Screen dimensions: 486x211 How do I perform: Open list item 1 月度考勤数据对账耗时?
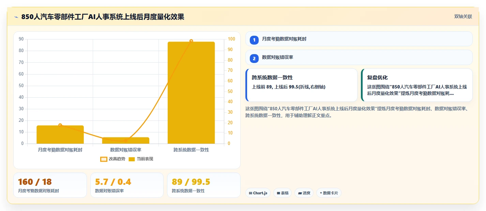point(359,39)
